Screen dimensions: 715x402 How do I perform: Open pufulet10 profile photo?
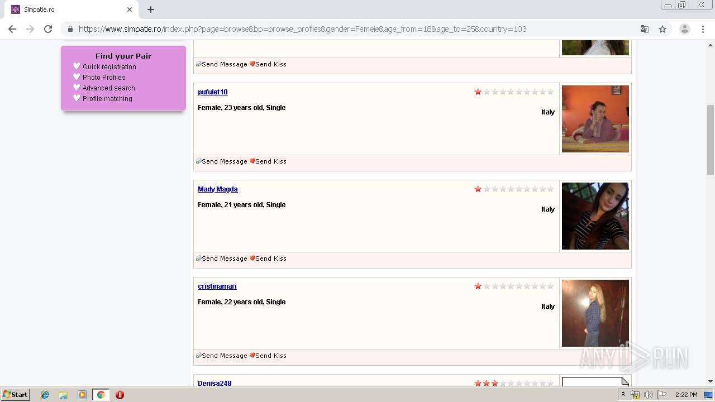595,119
